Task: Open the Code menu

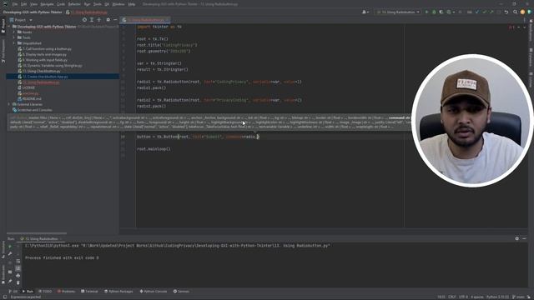Action: (x=61, y=4)
